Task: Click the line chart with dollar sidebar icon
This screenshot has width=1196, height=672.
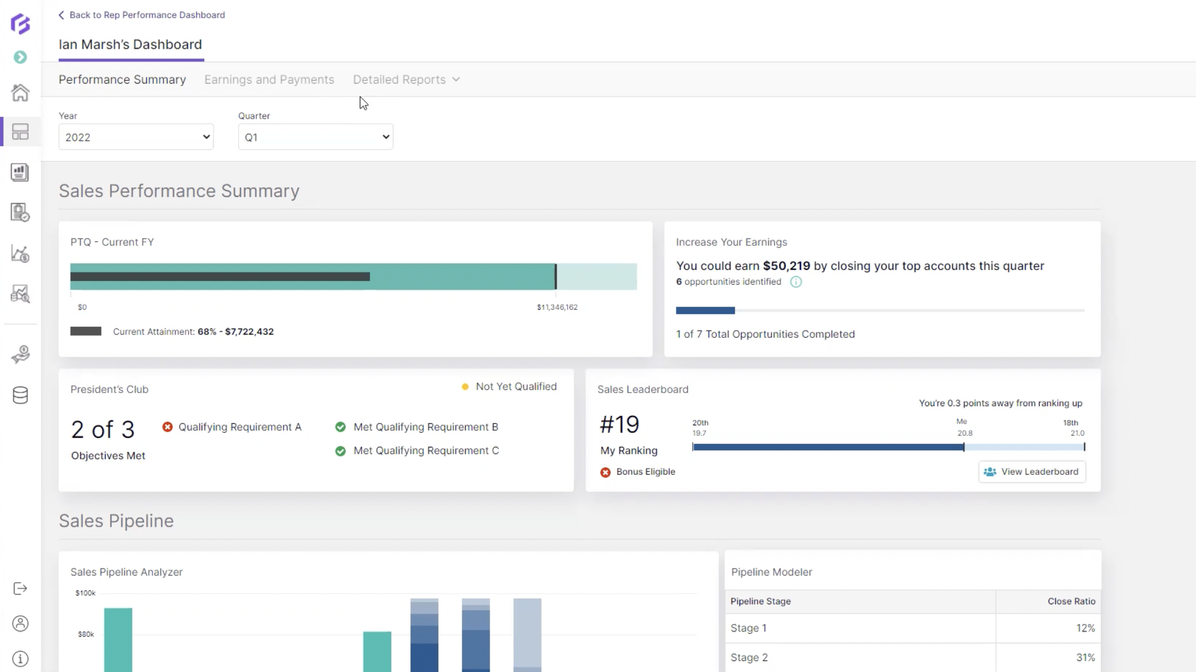Action: click(x=20, y=253)
